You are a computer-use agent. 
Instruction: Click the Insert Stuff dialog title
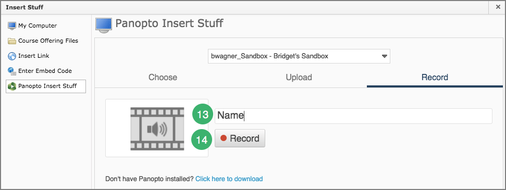point(24,7)
